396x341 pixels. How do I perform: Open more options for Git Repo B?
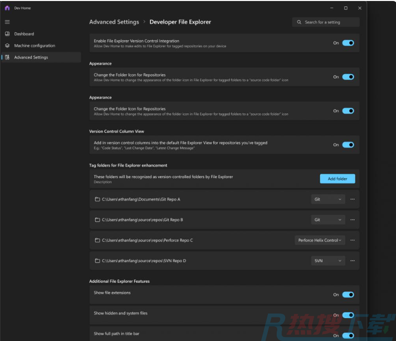click(x=352, y=220)
